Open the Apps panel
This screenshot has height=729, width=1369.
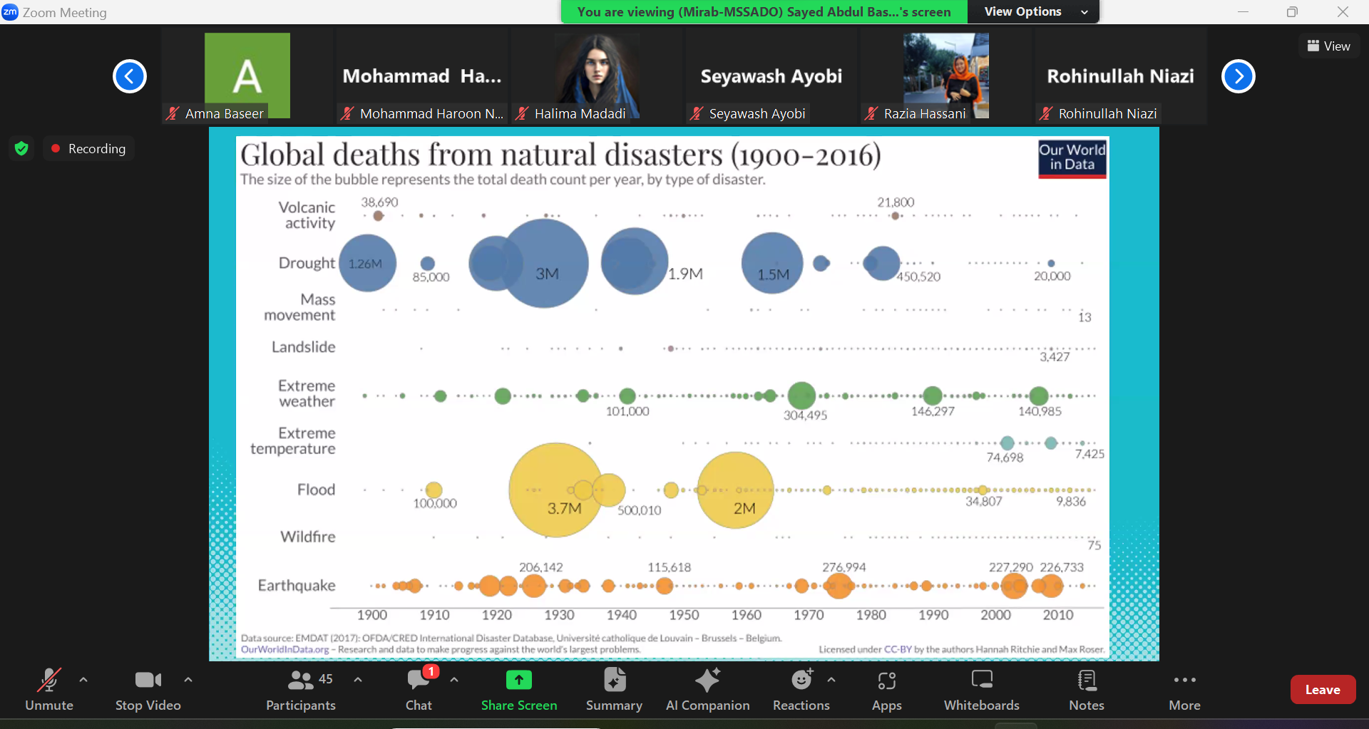(x=886, y=690)
